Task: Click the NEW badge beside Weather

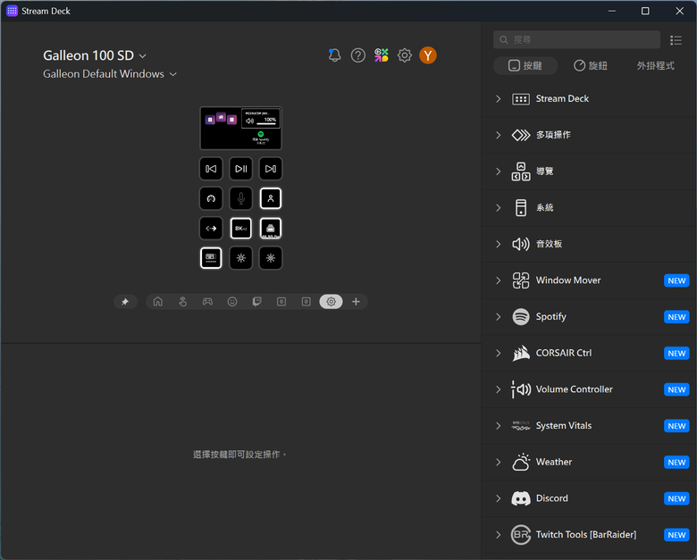Action: pos(676,463)
